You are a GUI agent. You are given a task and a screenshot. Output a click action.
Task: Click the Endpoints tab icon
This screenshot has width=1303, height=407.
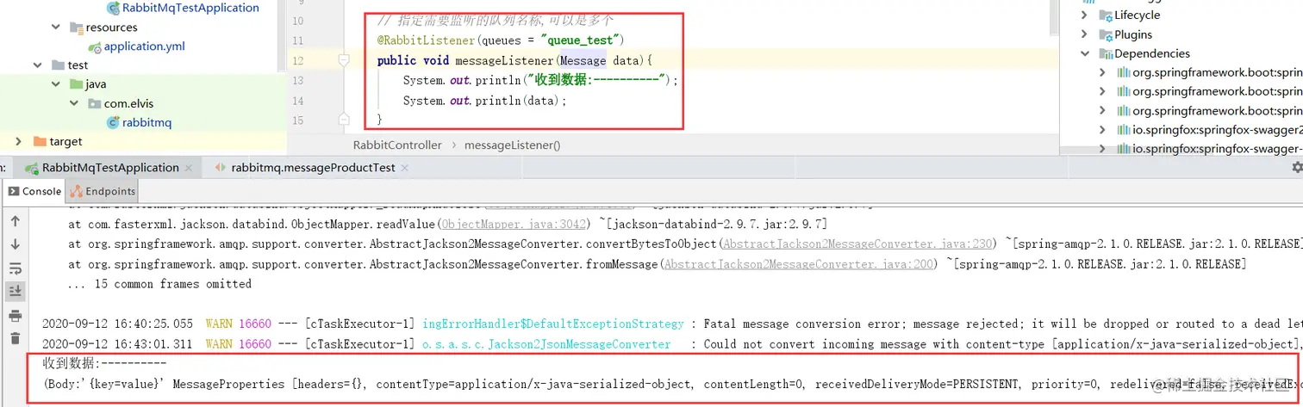click(x=77, y=191)
